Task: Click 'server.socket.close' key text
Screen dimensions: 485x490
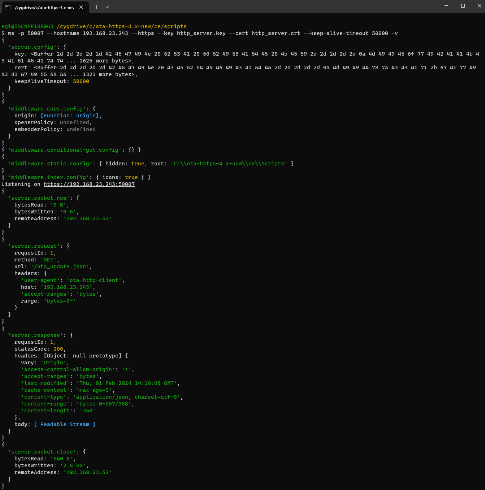Action: click(x=42, y=452)
